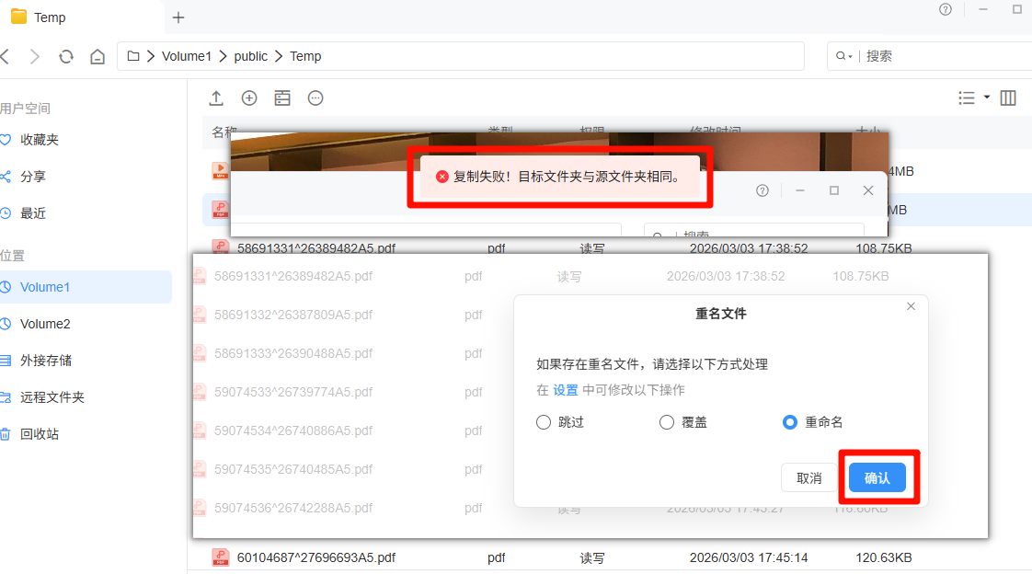Open 最近 in the sidebar
Image resolution: width=1032 pixels, height=574 pixels.
coord(33,213)
